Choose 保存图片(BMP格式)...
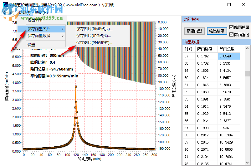Screen dimensions: 251x166 click(x=97, y=29)
